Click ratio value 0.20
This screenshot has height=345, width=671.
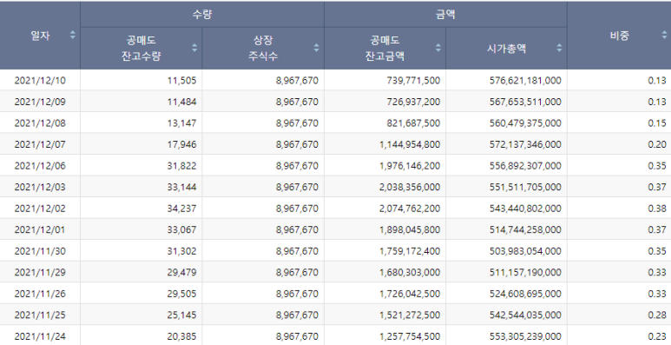657,144
